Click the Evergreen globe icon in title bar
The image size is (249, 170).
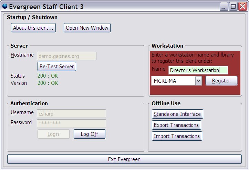pos(5,6)
